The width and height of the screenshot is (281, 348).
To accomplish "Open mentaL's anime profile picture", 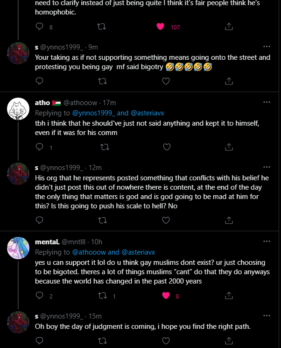I will coord(18,249).
